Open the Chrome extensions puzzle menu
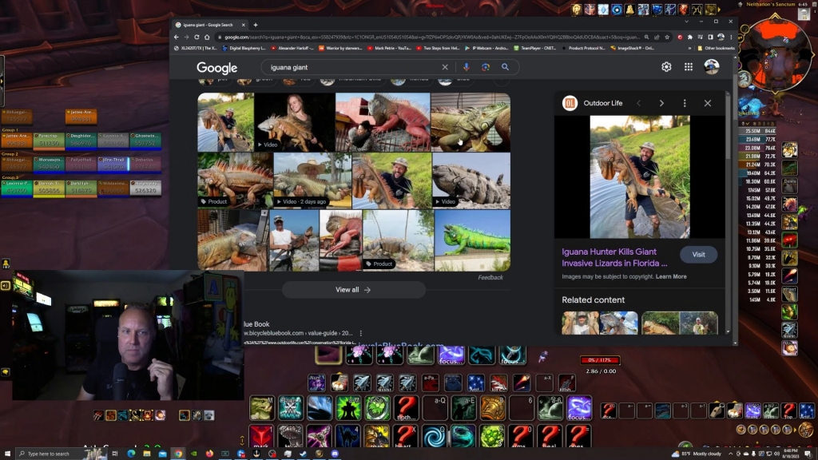818x460 pixels. tap(689, 37)
